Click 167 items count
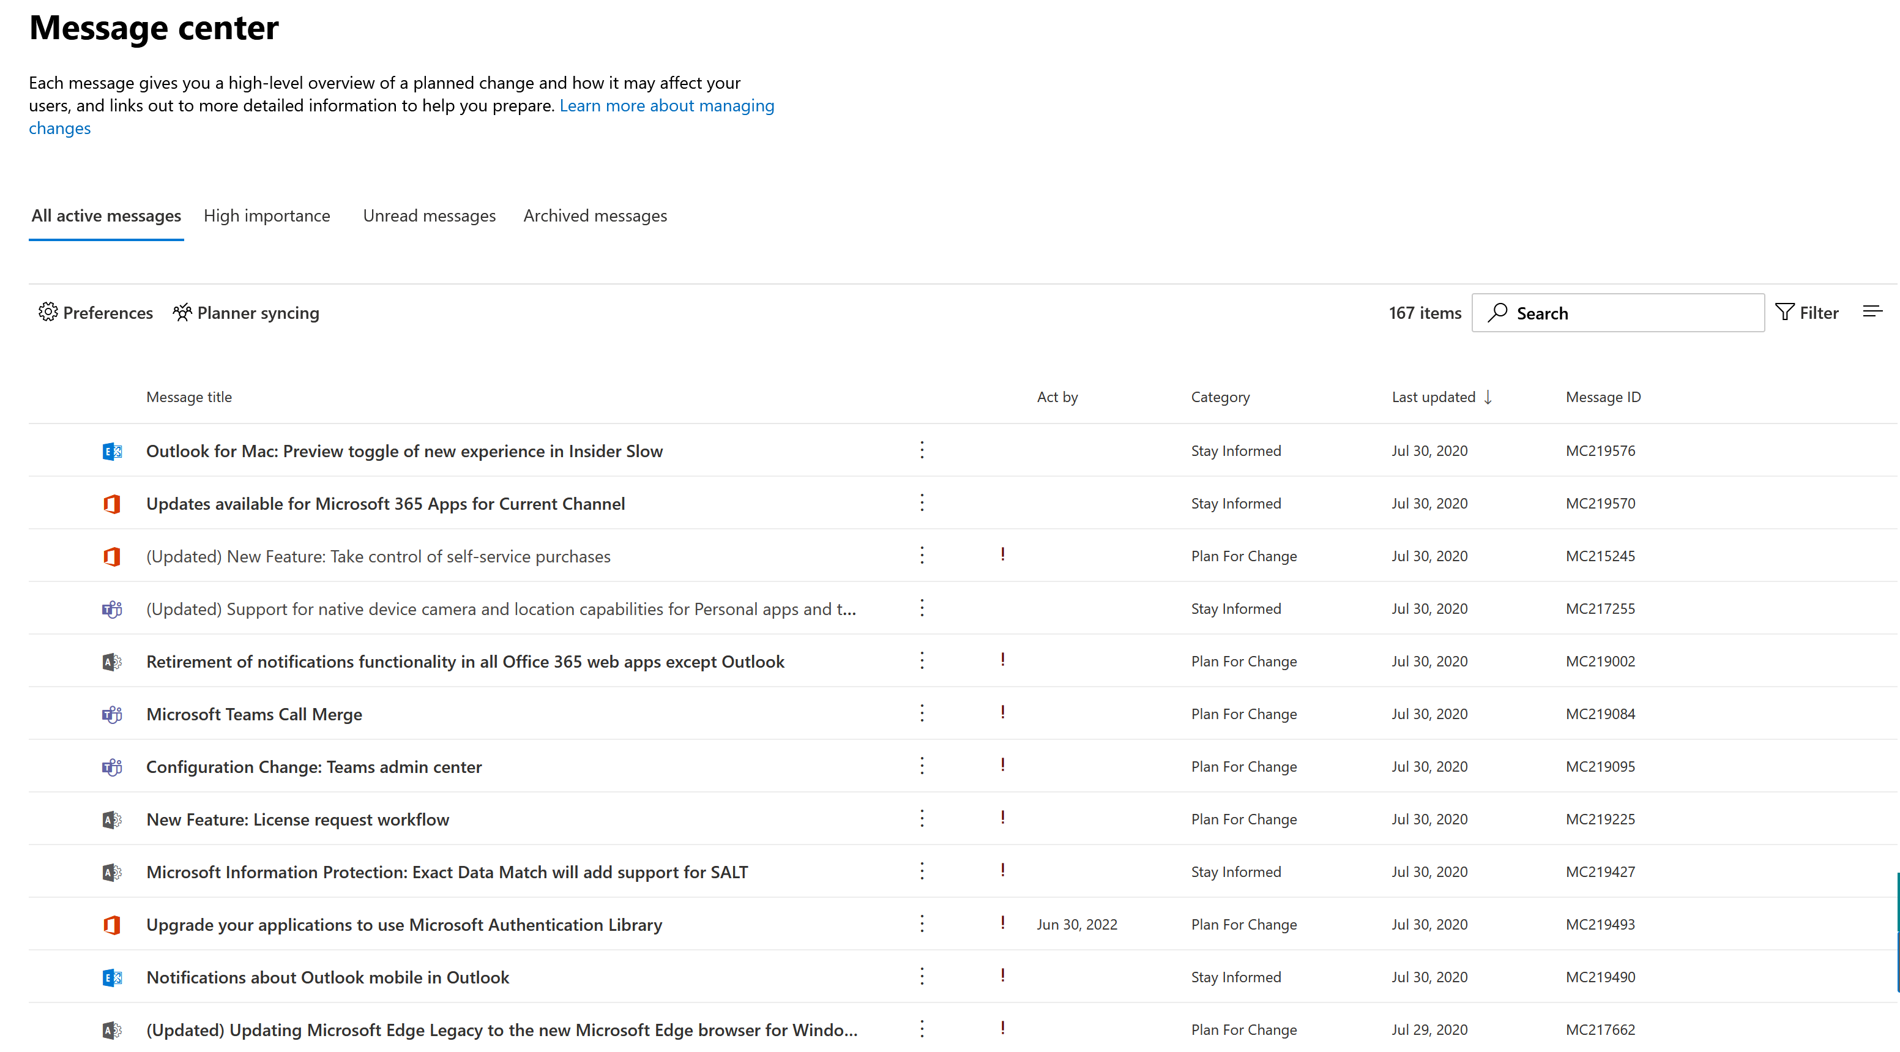Screen dimensions: 1900x1052 [1425, 313]
